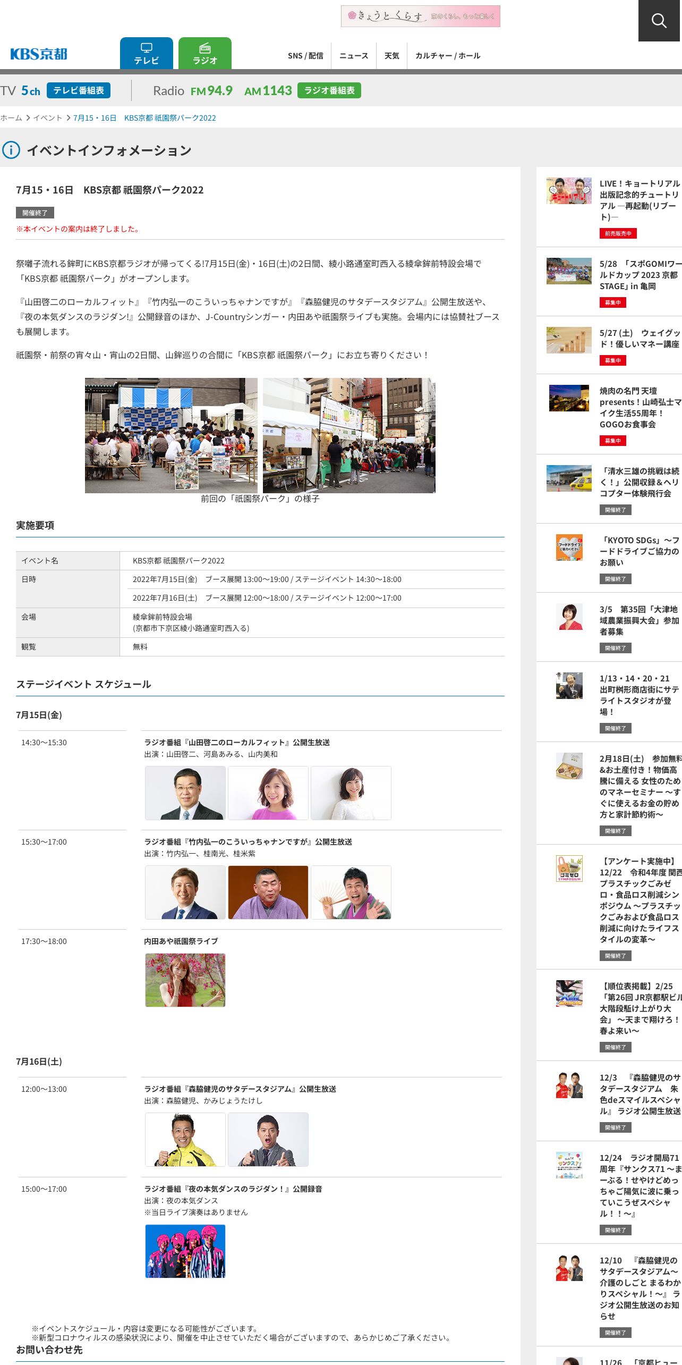Select the ラジオ tab
Viewport: 682px width, 1365px height.
[205, 53]
